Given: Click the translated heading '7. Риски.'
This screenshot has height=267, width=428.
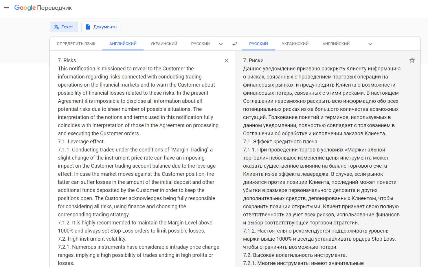Looking at the screenshot, I should (254, 61).
